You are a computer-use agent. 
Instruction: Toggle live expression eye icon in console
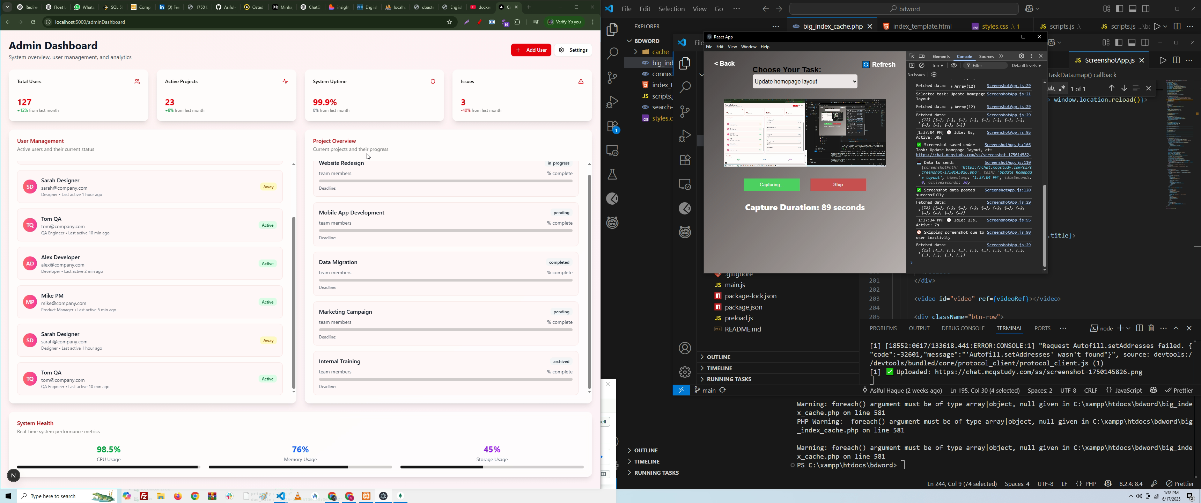coord(954,66)
